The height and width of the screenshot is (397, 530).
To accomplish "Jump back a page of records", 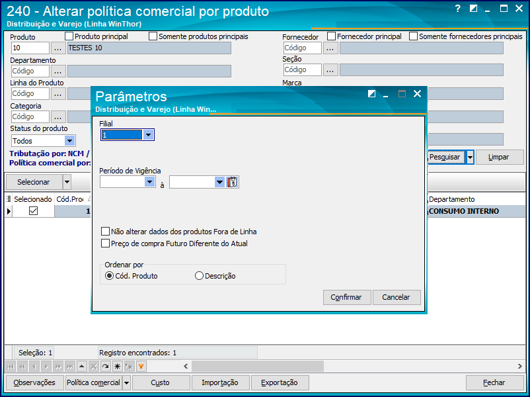I will tap(22, 367).
